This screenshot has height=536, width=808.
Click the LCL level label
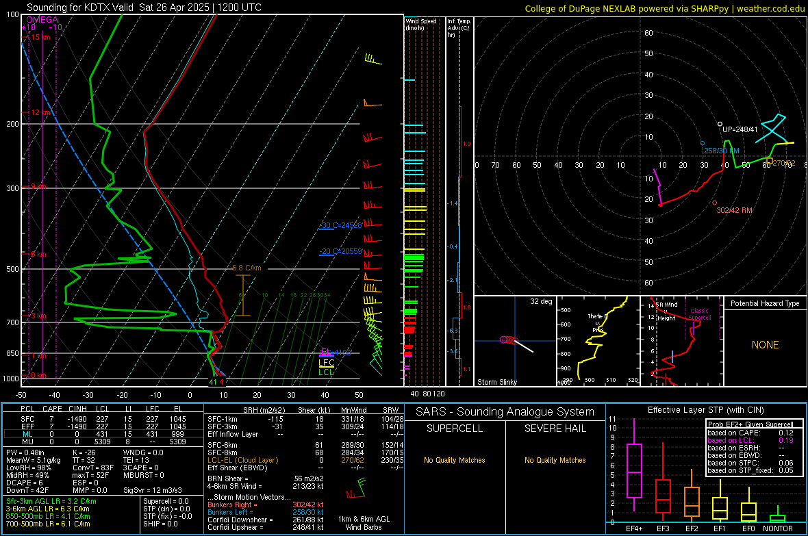coord(326,372)
